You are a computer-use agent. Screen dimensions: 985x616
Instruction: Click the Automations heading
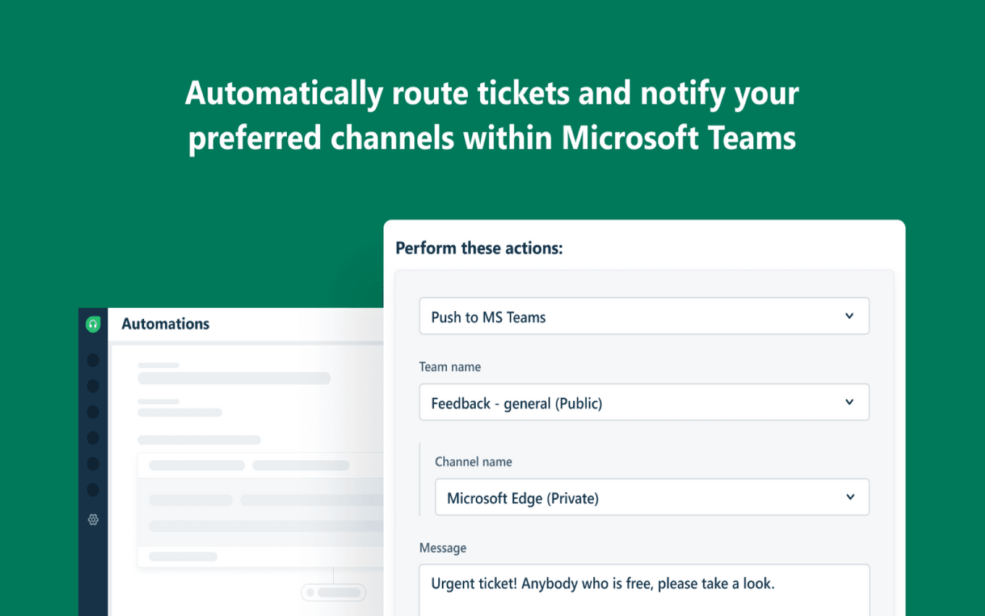point(165,324)
